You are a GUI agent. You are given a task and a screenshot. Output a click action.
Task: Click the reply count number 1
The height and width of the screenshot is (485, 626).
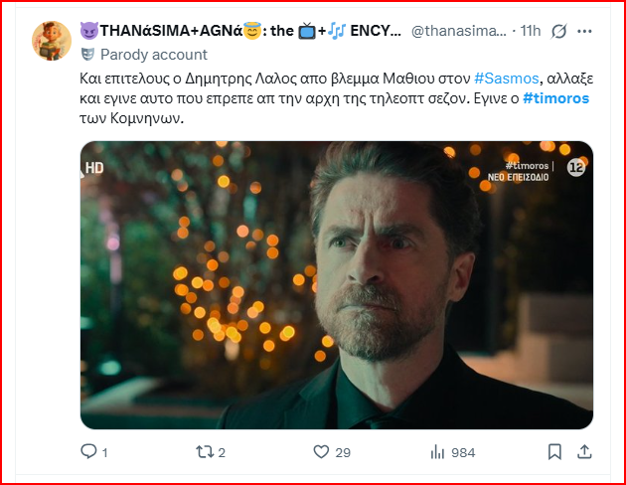(104, 452)
